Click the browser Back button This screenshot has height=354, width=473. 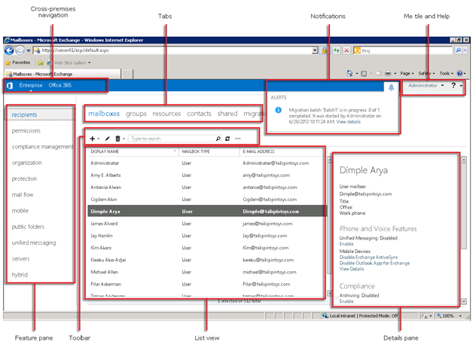[9, 50]
